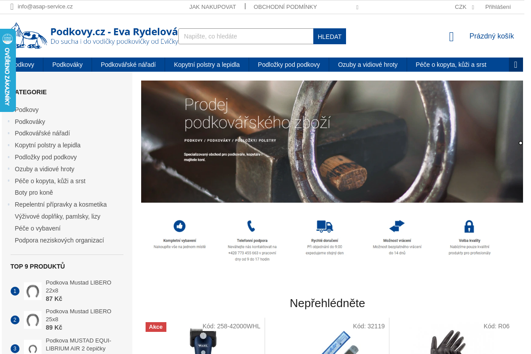Open Podkova Mustad LIBERO 22x8 thumbnail
The width and height of the screenshot is (531, 354).
tap(32, 291)
